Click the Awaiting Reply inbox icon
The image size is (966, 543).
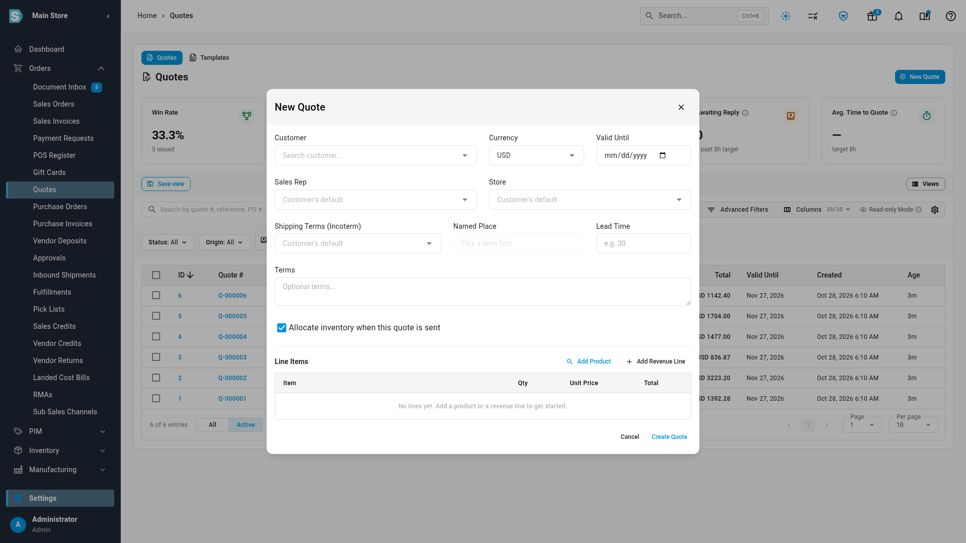(x=791, y=116)
